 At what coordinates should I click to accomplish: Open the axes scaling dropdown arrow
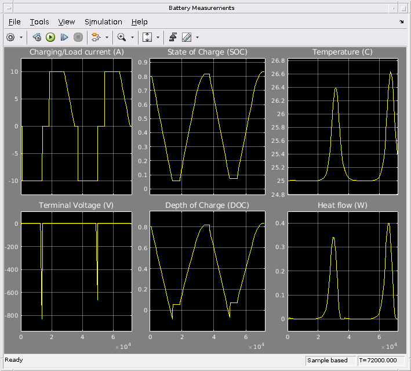[x=158, y=37]
